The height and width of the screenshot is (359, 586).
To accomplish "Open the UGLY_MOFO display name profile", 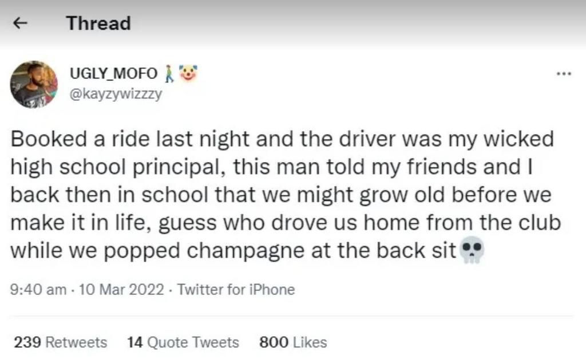I will 113,74.
